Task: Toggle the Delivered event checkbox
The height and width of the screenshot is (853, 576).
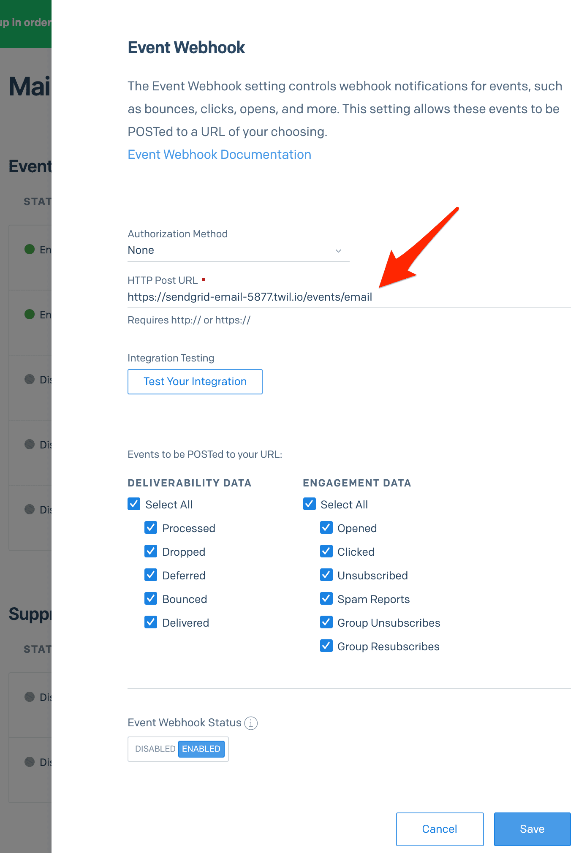Action: 151,622
